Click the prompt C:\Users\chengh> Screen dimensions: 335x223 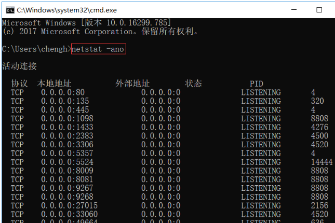[x=36, y=49]
